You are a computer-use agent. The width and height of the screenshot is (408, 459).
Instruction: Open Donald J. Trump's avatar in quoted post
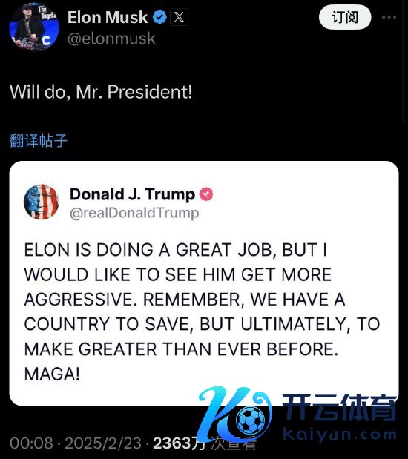pos(41,202)
